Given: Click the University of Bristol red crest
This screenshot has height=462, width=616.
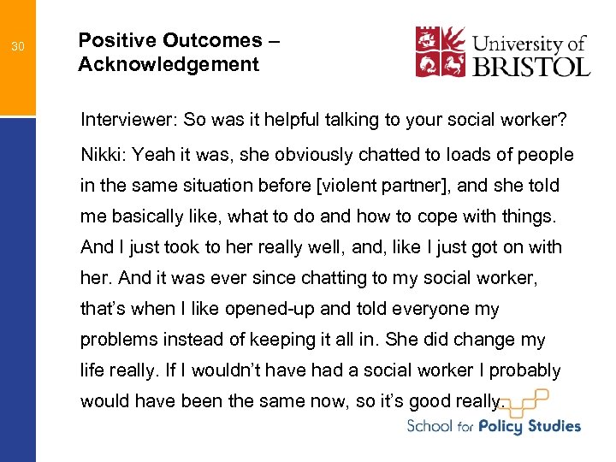Looking at the screenshot, I should point(441,51).
